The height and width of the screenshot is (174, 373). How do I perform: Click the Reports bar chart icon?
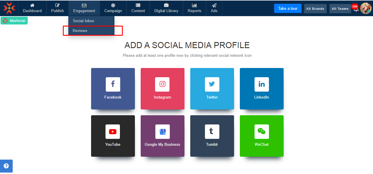point(195,5)
